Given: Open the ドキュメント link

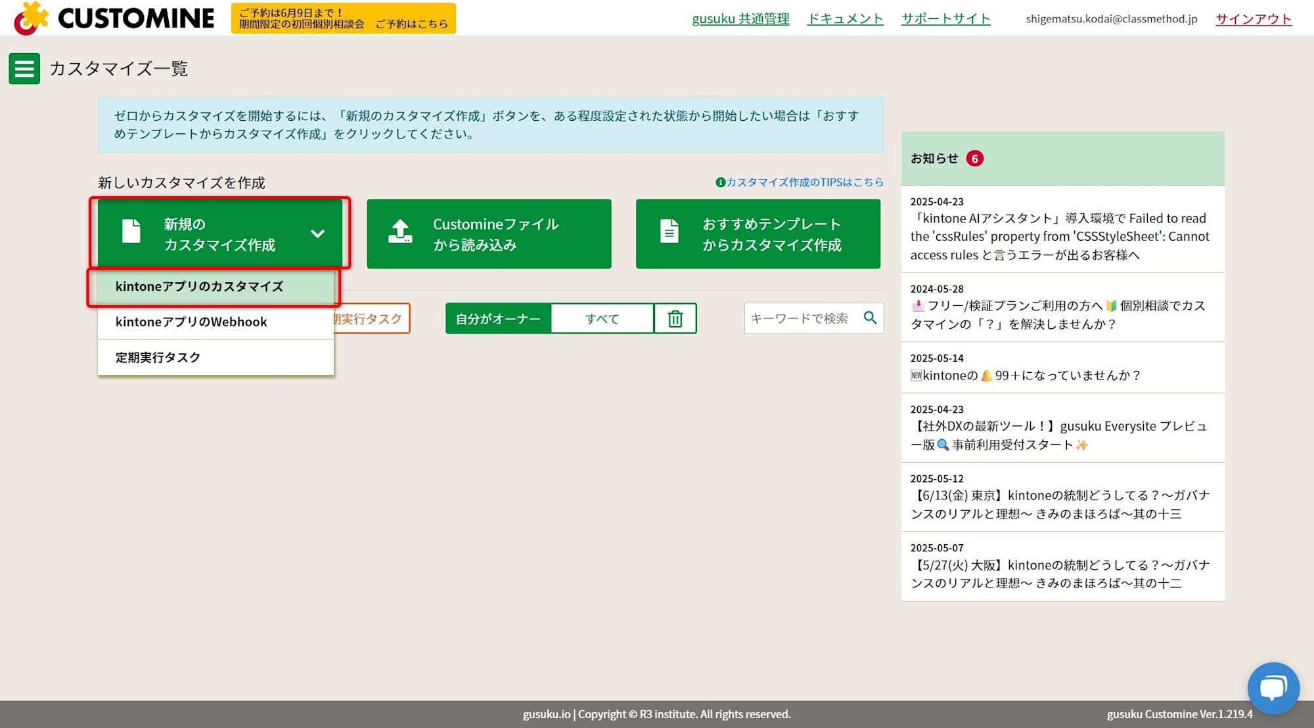Looking at the screenshot, I should tap(845, 18).
